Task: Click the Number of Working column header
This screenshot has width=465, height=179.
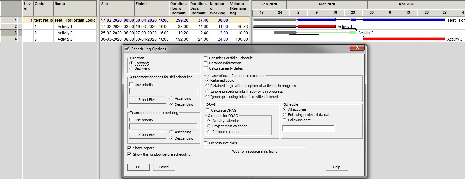Action: (x=219, y=8)
